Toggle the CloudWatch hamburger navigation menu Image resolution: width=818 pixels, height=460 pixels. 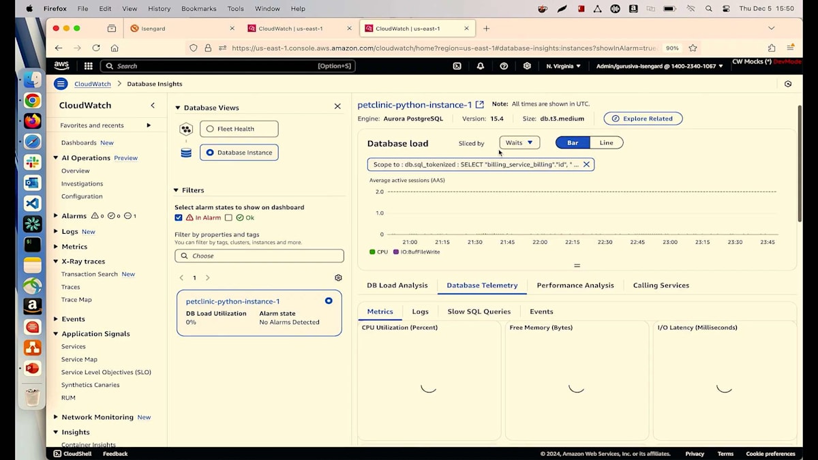pyautogui.click(x=61, y=84)
